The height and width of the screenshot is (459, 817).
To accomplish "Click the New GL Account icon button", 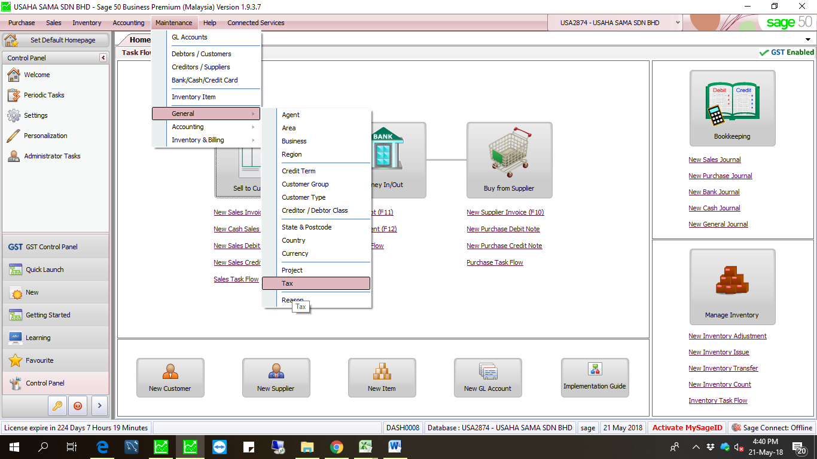I will (487, 378).
